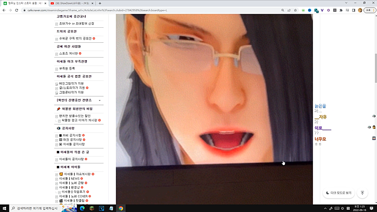Show hidden system tray icons chevron
This screenshot has width=377, height=212.
325,208
